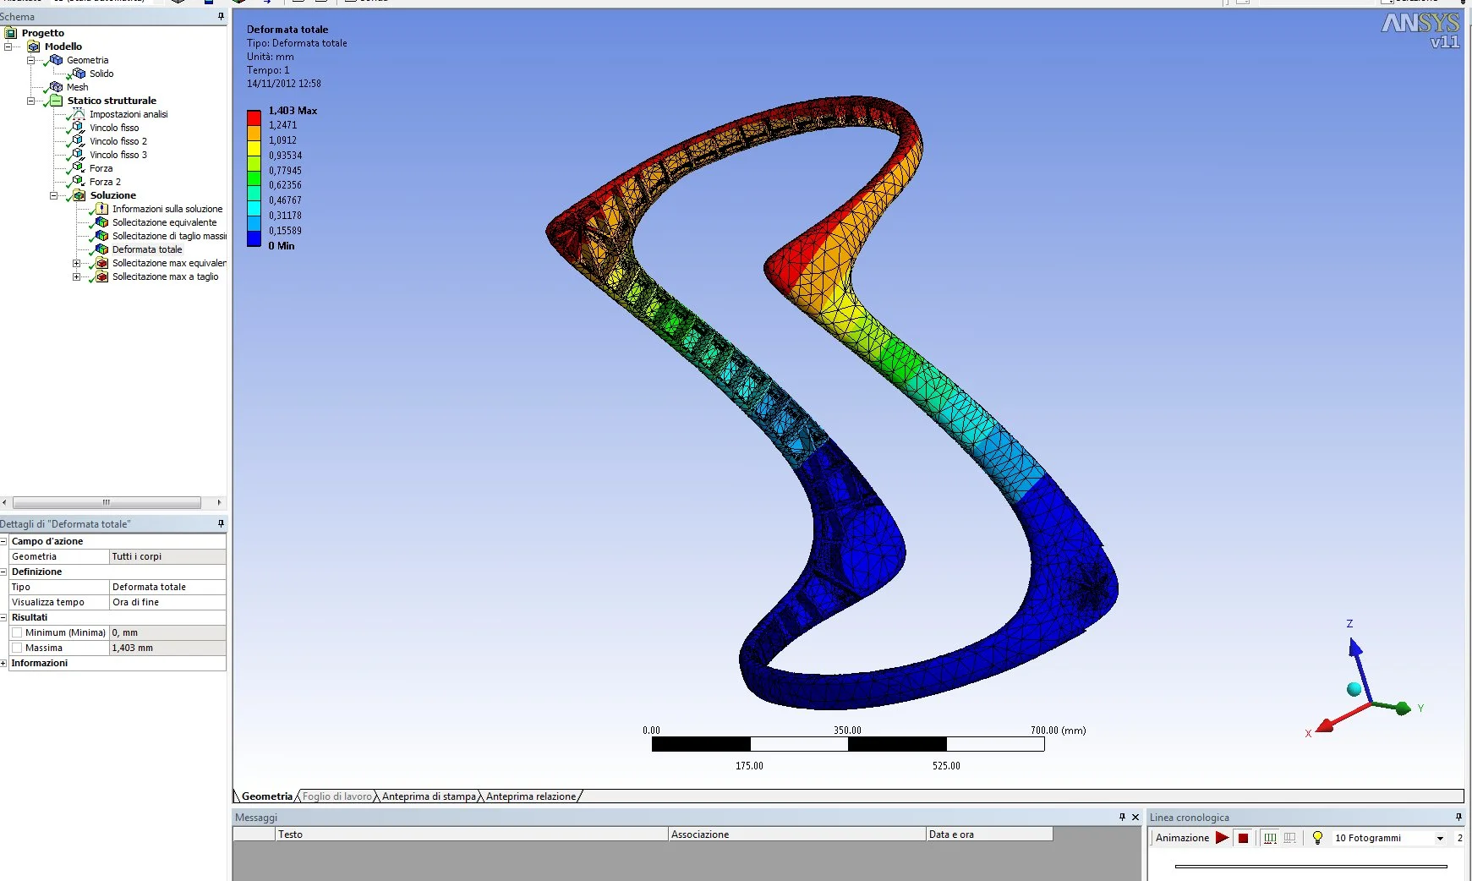Viewport: 1472px width, 881px height.
Task: Expand Sollecitazione max a taglio node
Action: click(76, 276)
